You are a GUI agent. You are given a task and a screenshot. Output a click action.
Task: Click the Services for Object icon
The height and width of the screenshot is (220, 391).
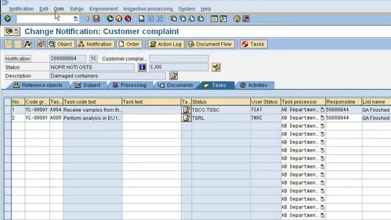(x=9, y=31)
